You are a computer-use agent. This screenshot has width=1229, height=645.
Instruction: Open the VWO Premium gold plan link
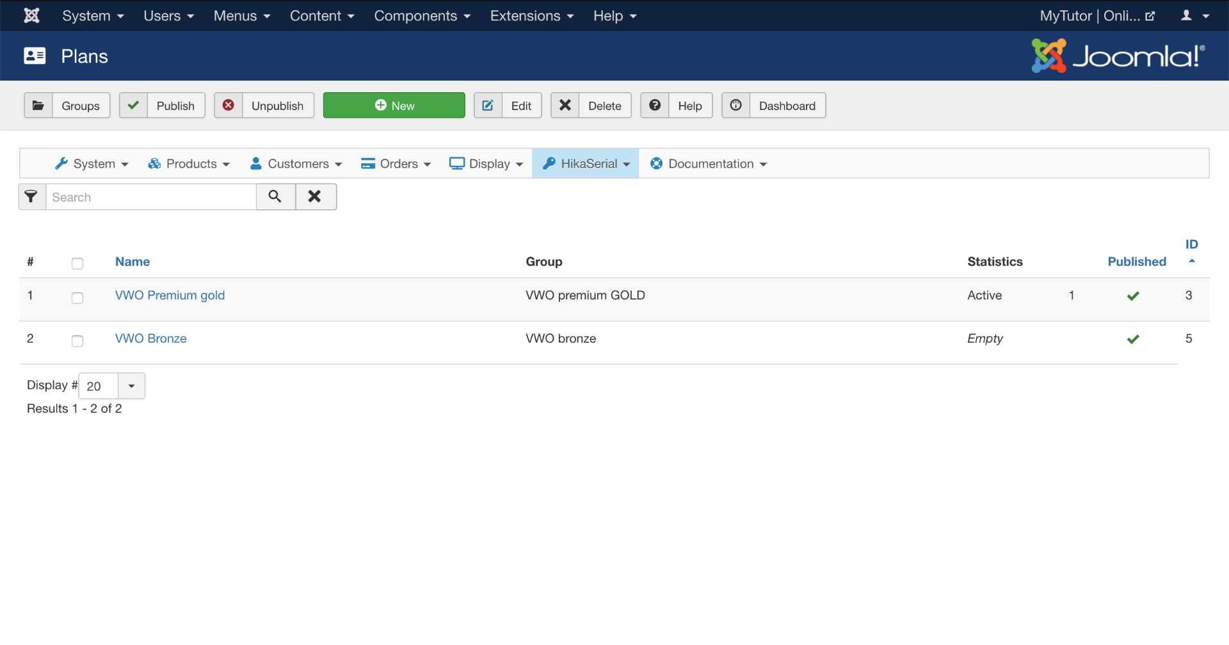click(x=170, y=296)
